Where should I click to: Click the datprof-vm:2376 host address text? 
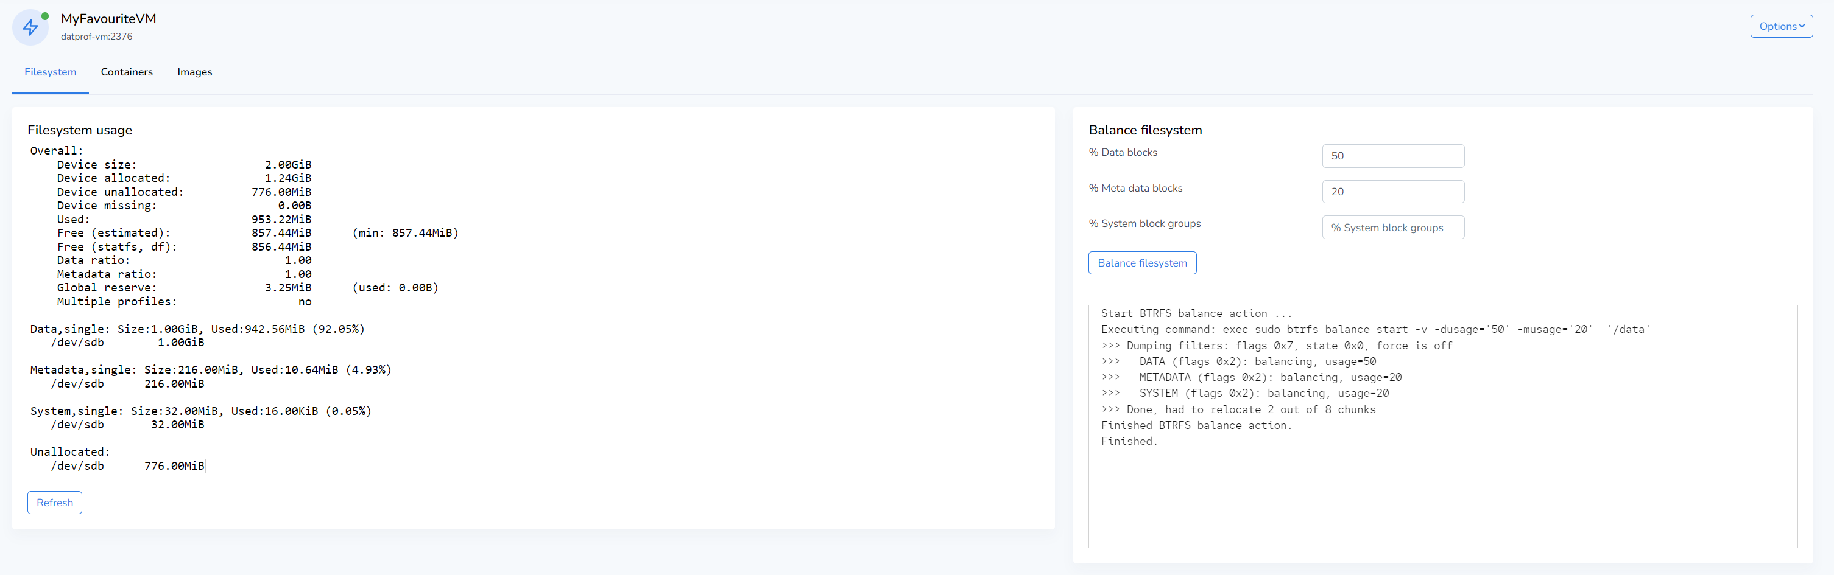pos(96,37)
